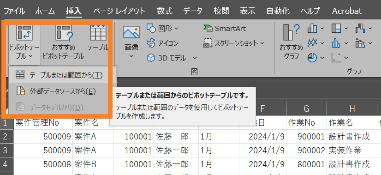This screenshot has height=175, width=381.
Task: Select the 作業No header cell
Action: click(x=306, y=123)
